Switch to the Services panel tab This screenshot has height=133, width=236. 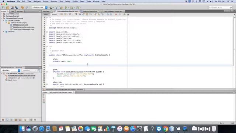tap(20, 11)
